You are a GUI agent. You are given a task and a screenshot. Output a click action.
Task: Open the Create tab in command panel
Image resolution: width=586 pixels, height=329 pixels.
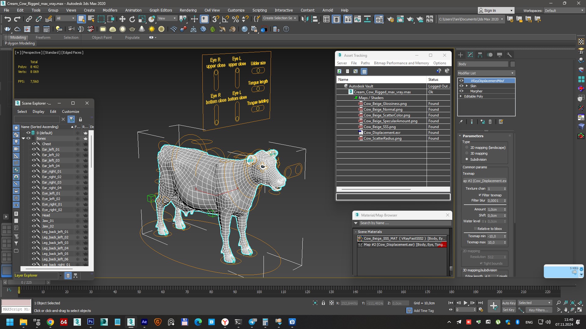point(460,55)
